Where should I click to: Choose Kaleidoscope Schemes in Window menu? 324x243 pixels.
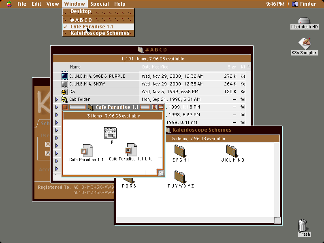tap(98, 33)
